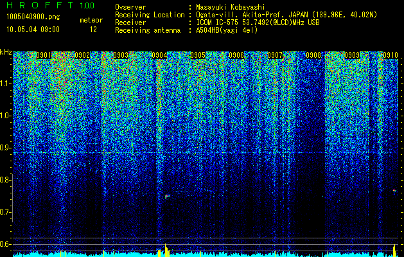Image resolution: width=404 pixels, height=257 pixels.
Task: Click the Receiver label
Action: (130, 22)
